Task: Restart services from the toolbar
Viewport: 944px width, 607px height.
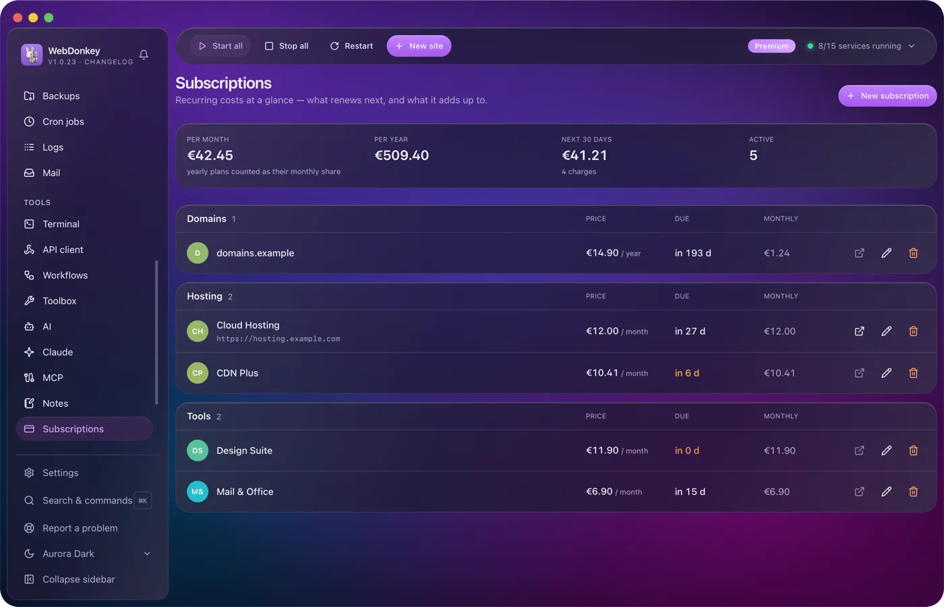Action: [351, 46]
